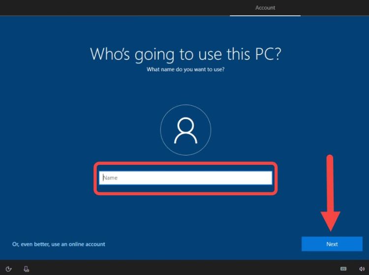Click the 'Name' placeholder text
Viewport: 369px width, 275px height.
[111, 178]
